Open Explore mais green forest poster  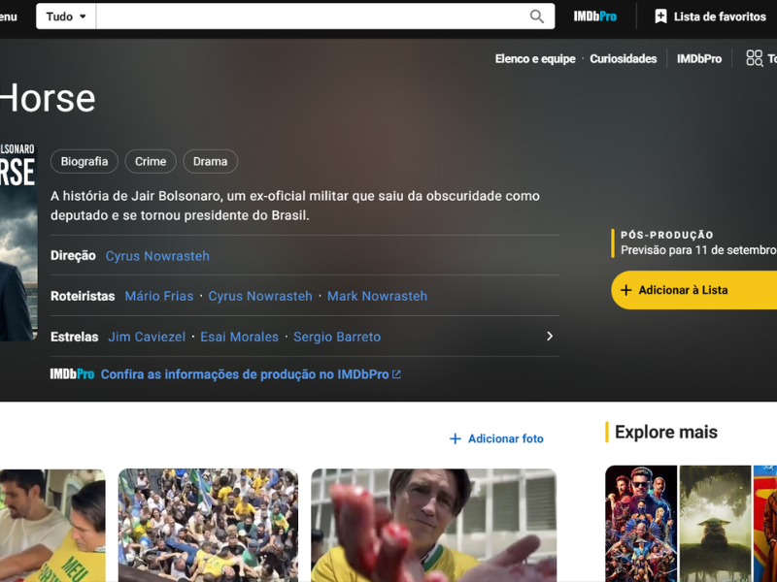(715, 524)
